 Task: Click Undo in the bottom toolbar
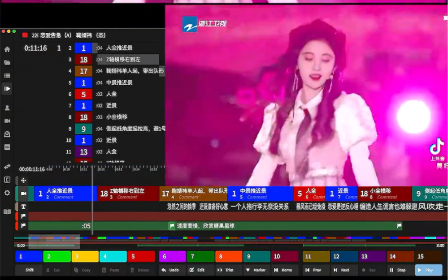pos(172,270)
